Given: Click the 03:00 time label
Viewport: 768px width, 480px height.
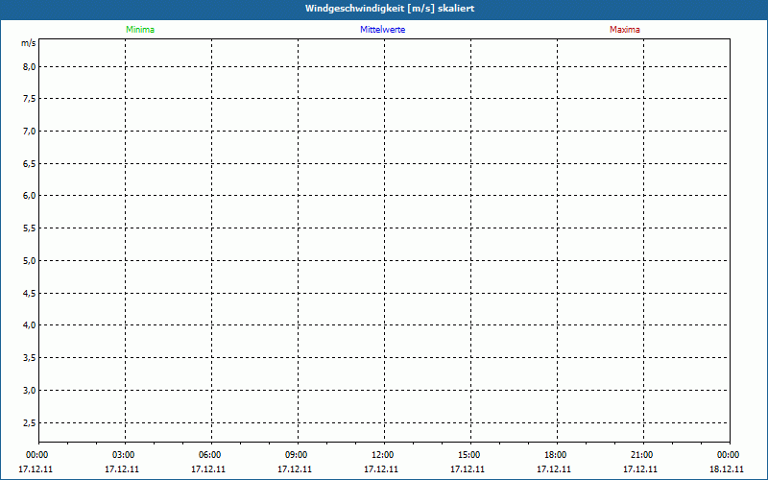Looking at the screenshot, I should coord(124,455).
